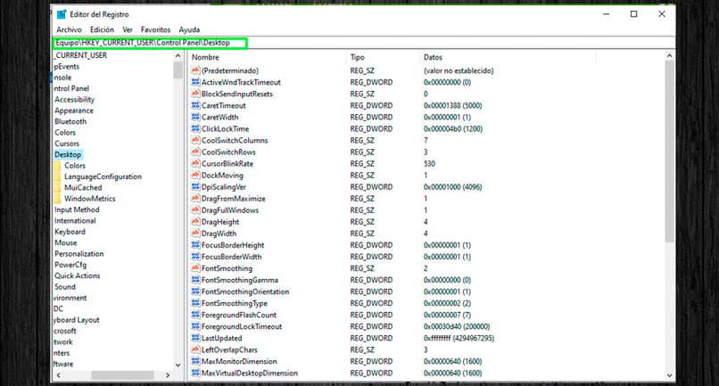
Task: Click the ClickLockTime DWORD icon
Action: coord(195,129)
